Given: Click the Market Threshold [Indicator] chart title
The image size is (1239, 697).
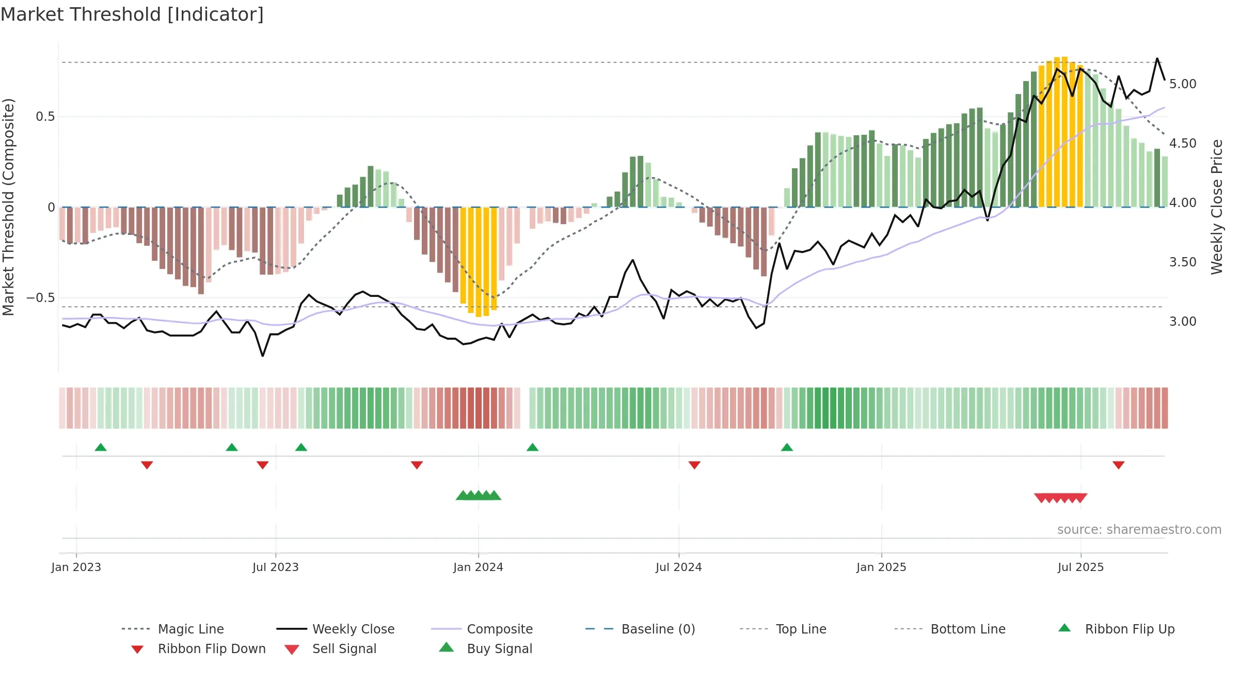Looking at the screenshot, I should (x=132, y=14).
